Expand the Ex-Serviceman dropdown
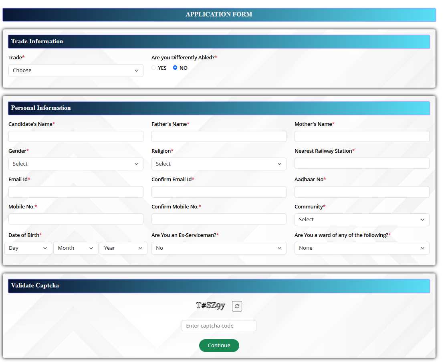Viewport: 446px width, 362px height. coord(219,248)
